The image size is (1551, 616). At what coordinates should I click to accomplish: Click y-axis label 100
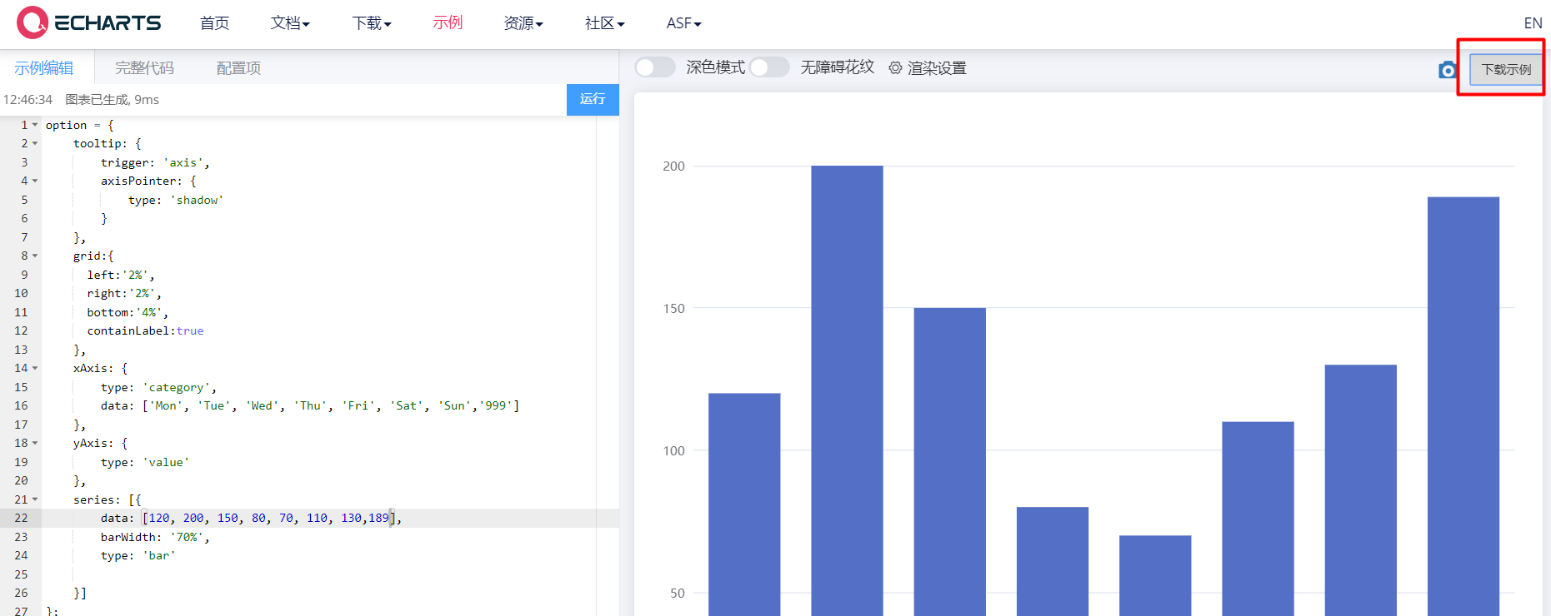673,451
